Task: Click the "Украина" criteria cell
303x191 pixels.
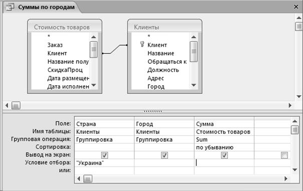Action: click(x=104, y=163)
